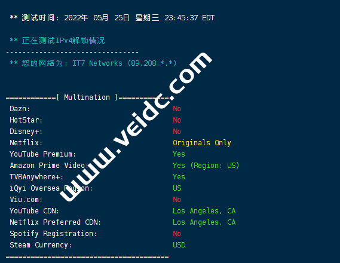340x263 pixels.
Task: Click Los Angeles result for YouTube CDN
Action: 204,211
